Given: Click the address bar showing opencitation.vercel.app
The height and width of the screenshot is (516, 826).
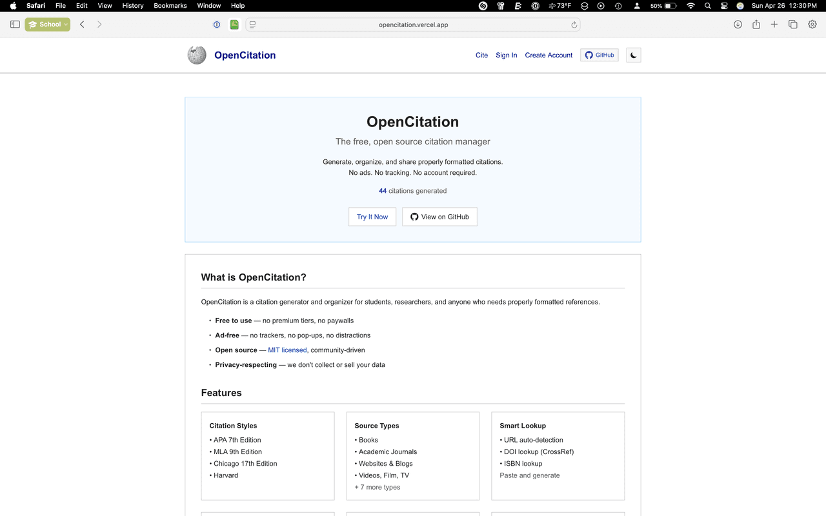Looking at the screenshot, I should [x=413, y=25].
